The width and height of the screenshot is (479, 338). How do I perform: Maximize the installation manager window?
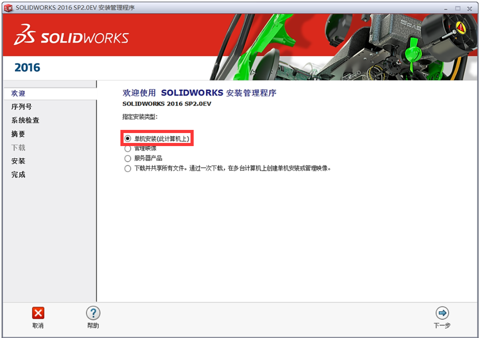[458, 8]
